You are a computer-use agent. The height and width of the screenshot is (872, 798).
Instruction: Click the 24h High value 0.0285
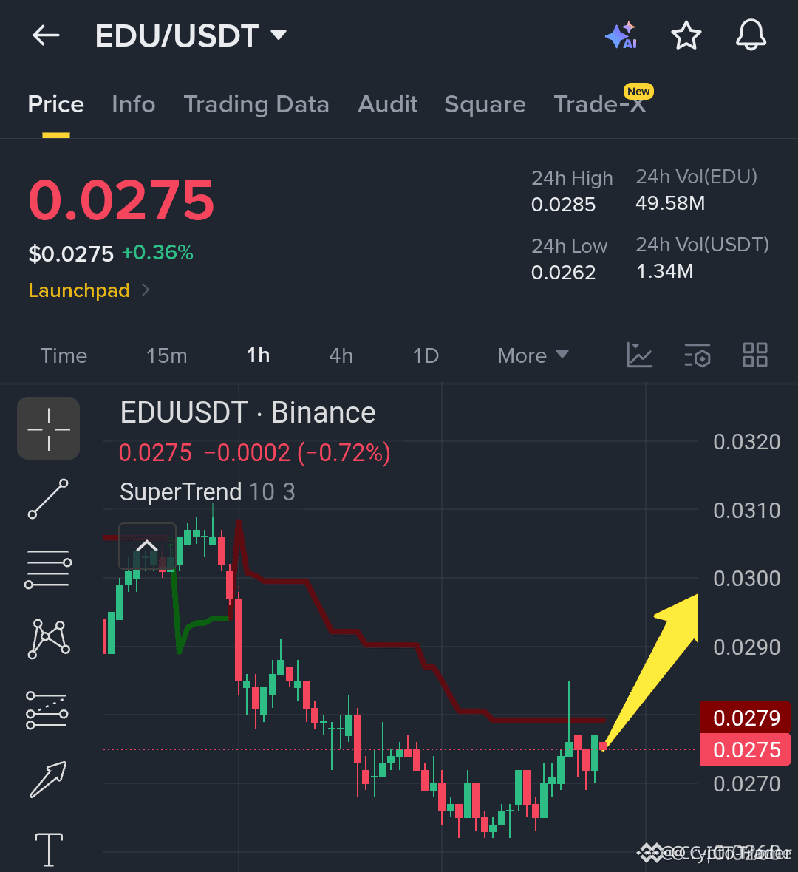pyautogui.click(x=563, y=205)
